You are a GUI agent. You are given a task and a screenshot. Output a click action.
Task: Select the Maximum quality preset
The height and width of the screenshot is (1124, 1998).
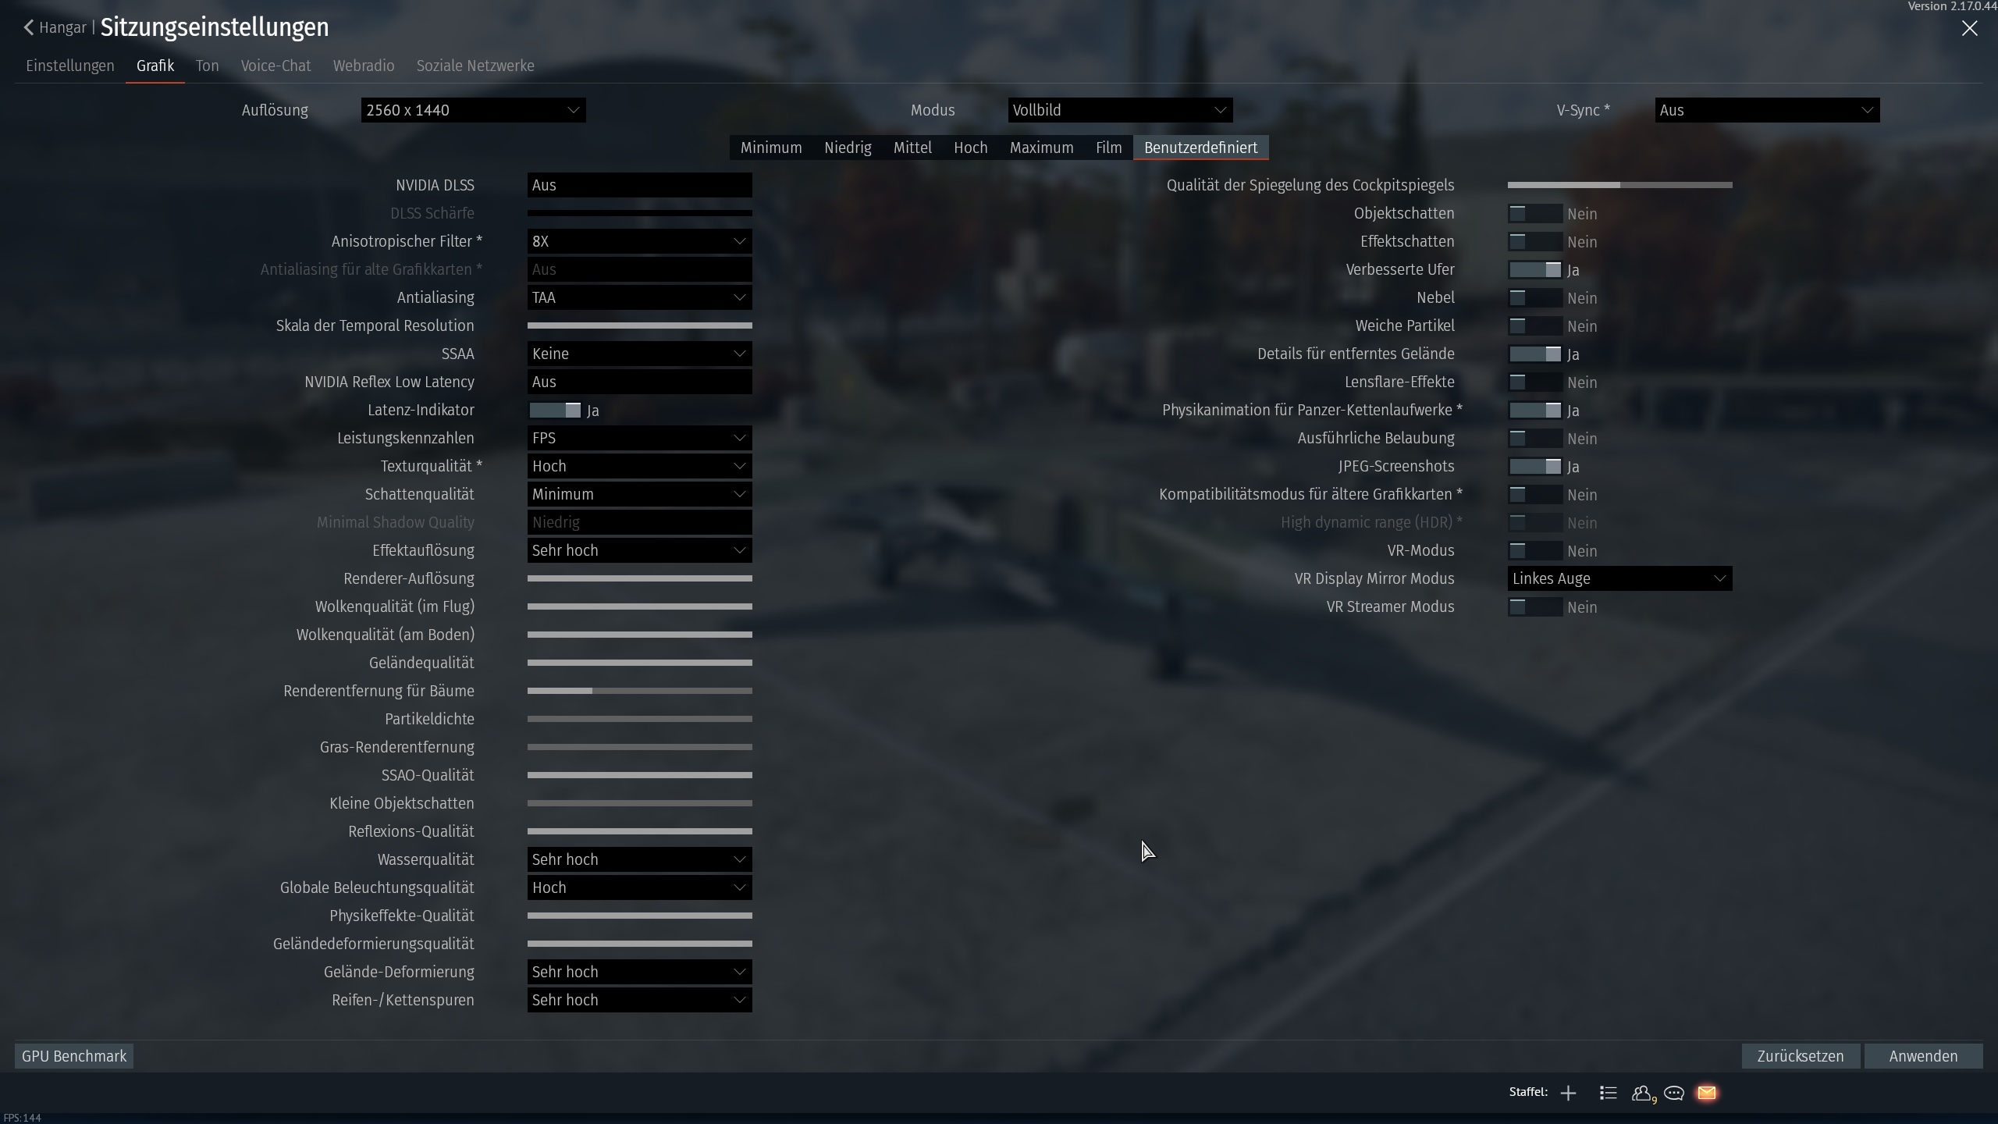1041,148
